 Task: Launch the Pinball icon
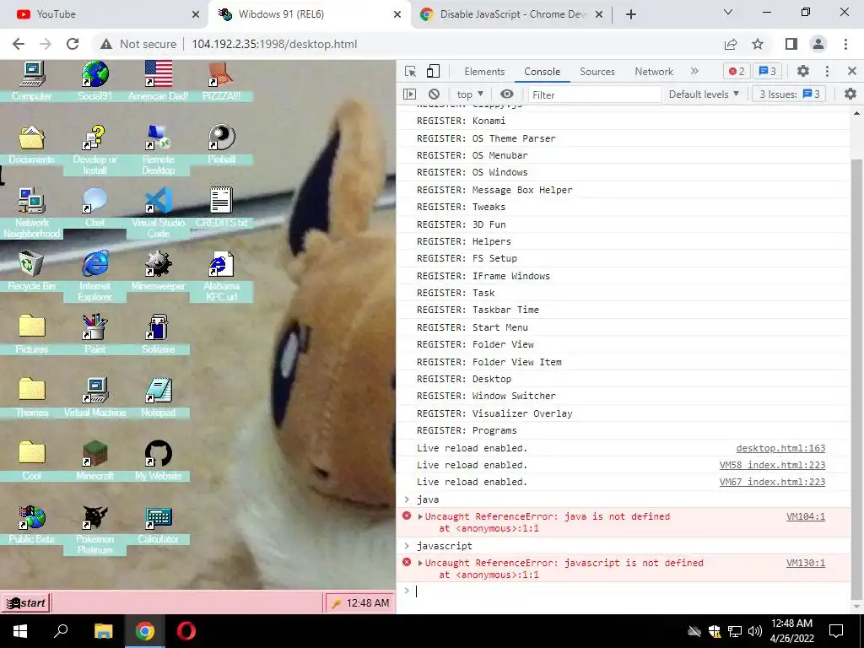(x=222, y=138)
